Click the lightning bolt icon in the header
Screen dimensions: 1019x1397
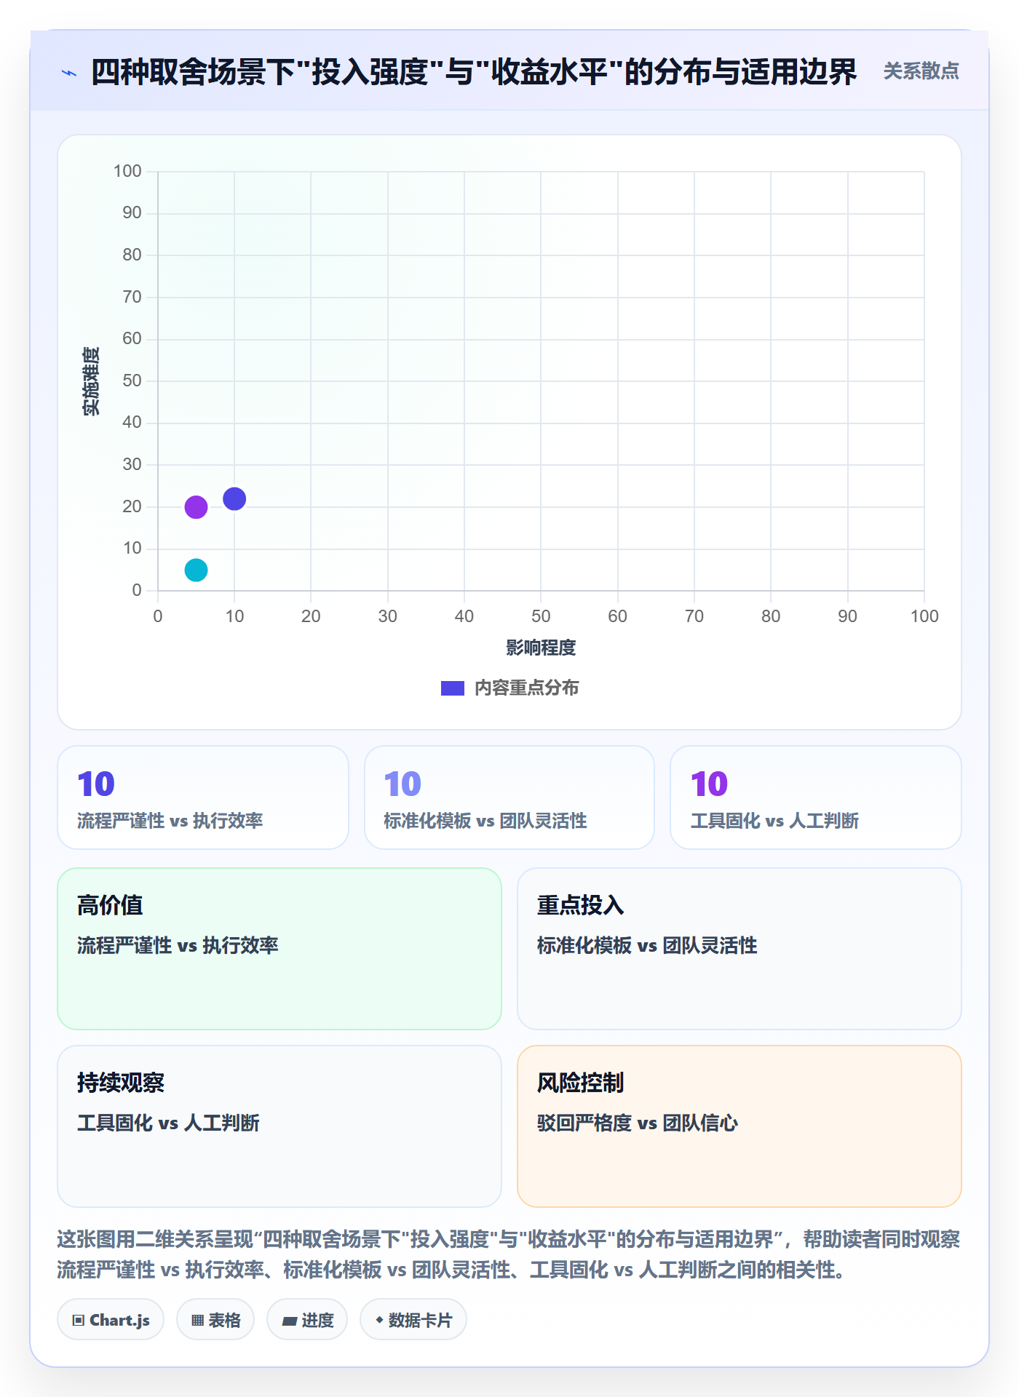pos(69,73)
